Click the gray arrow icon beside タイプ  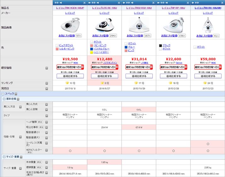47,116
